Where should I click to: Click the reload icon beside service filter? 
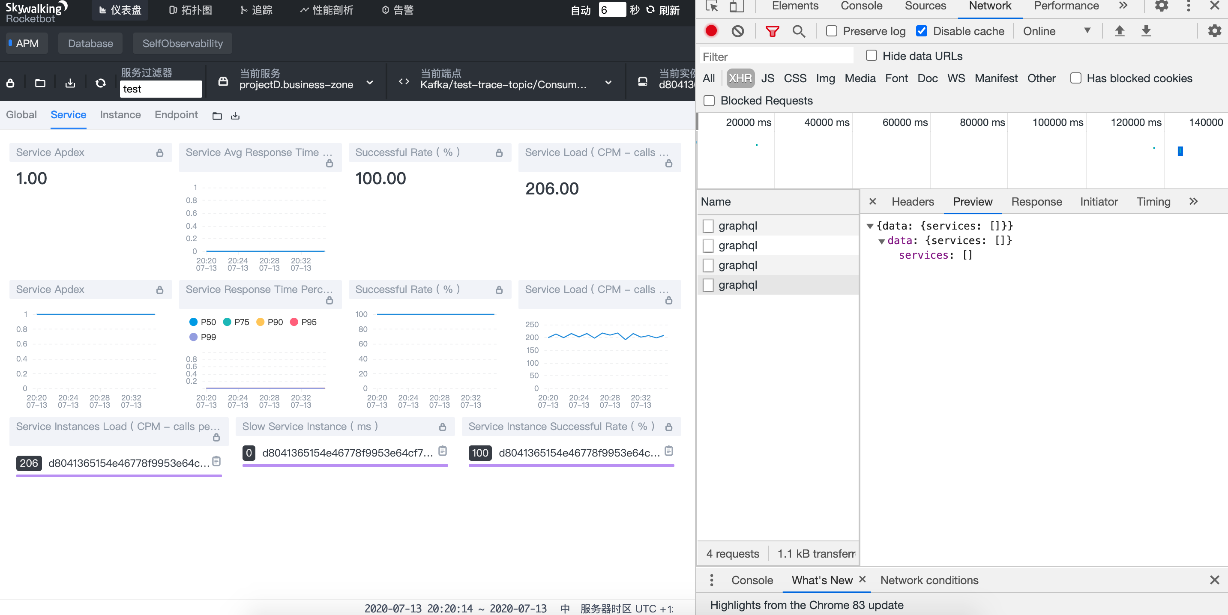click(x=100, y=83)
